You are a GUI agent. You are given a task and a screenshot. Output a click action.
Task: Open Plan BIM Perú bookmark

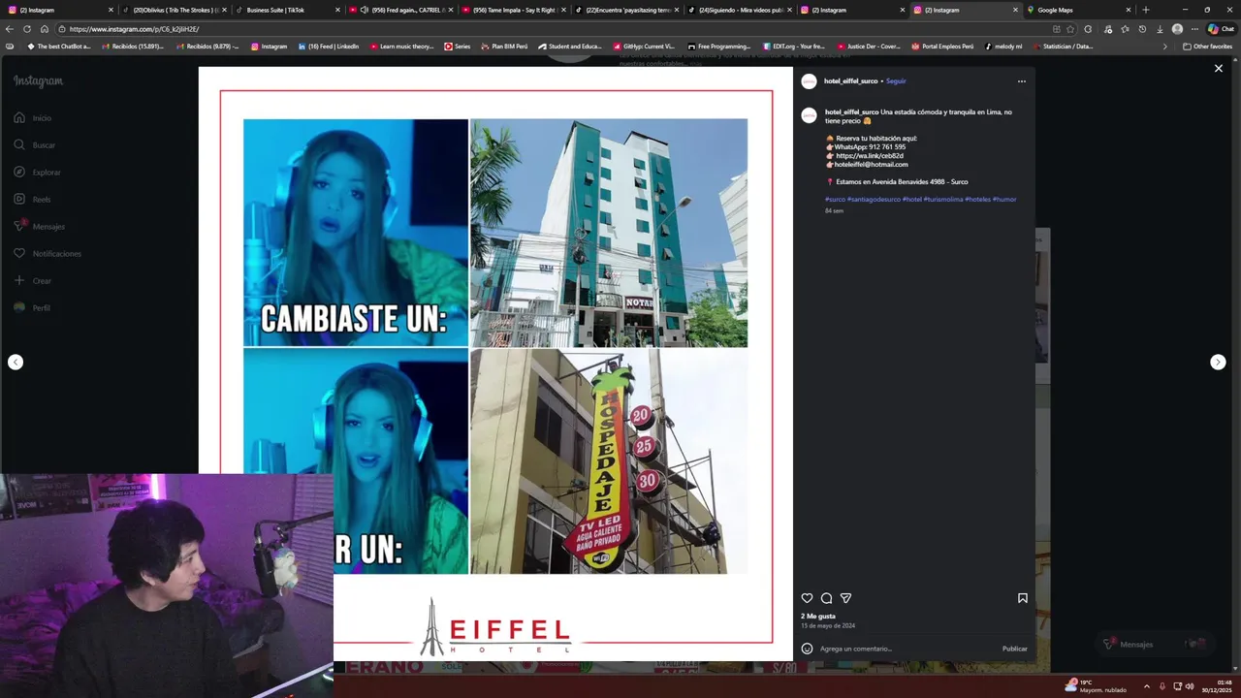click(x=504, y=47)
